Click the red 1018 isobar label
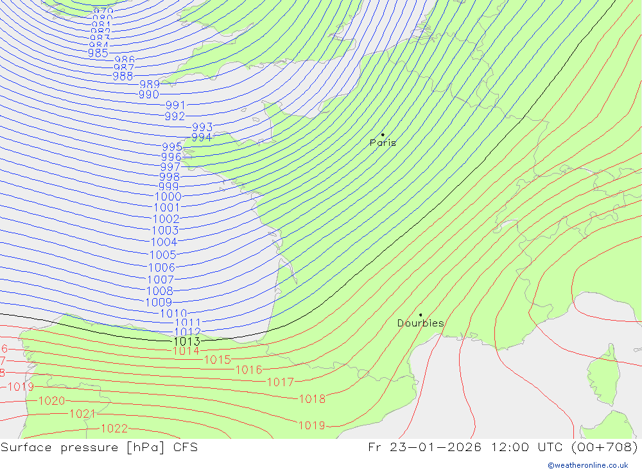The height and width of the screenshot is (471, 642). pyautogui.click(x=312, y=399)
